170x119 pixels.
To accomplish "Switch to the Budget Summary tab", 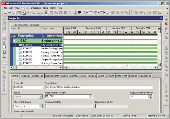I will pos(70,76).
